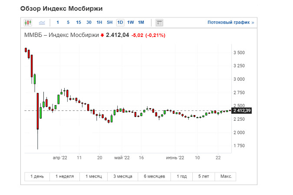Choose the 5 лет range

204,176
